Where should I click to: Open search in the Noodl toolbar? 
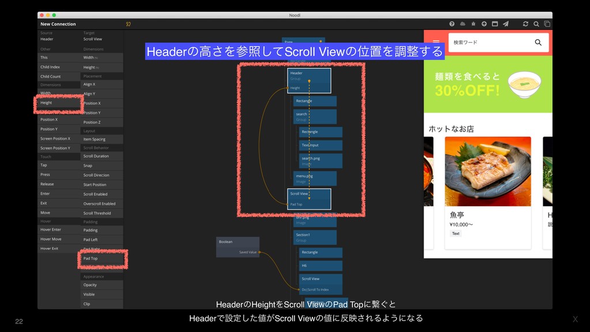[x=536, y=24]
